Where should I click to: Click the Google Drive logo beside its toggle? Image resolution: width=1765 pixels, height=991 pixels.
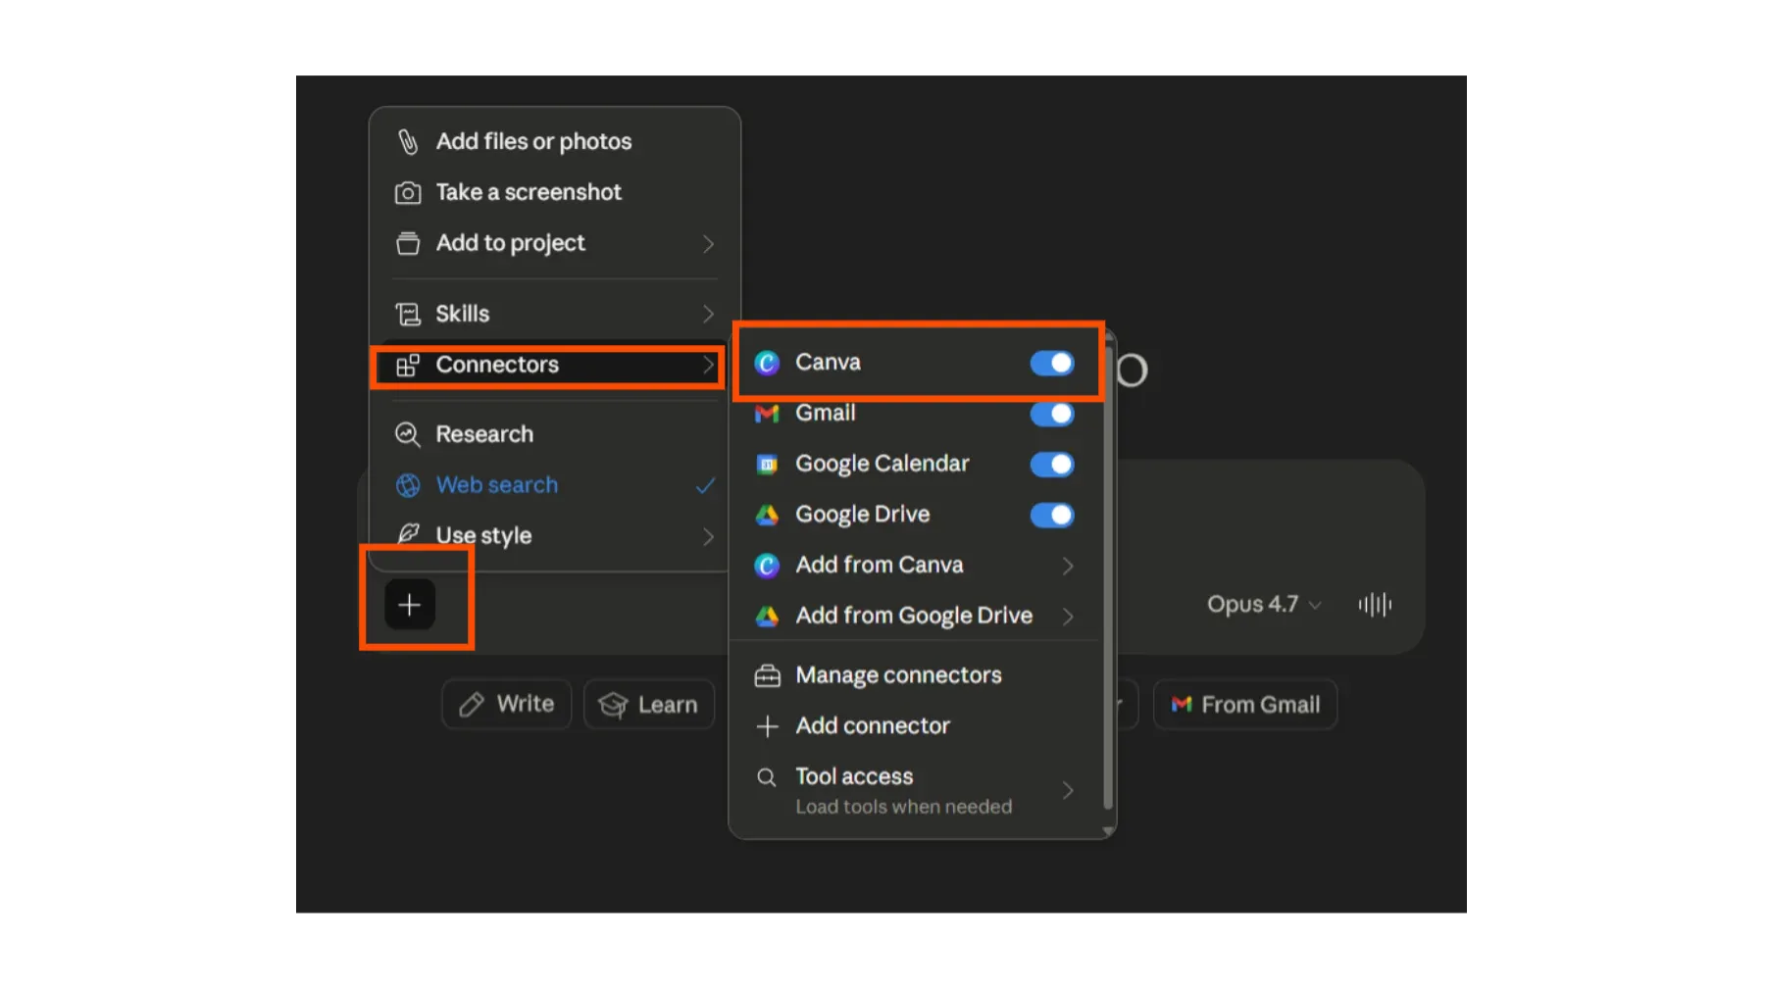click(x=767, y=515)
